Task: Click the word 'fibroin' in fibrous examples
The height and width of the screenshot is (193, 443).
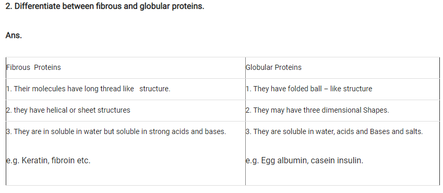Action: tap(63, 161)
